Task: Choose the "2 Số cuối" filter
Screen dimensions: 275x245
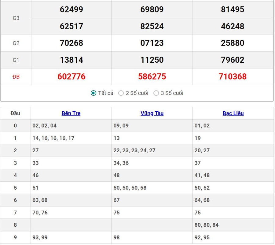Action: click(x=121, y=93)
